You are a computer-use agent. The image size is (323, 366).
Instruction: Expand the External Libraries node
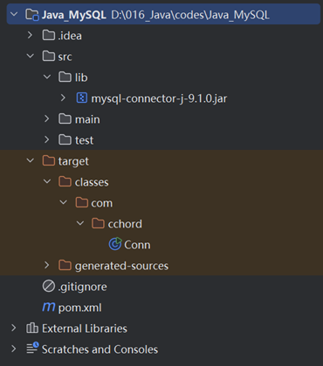(13, 328)
